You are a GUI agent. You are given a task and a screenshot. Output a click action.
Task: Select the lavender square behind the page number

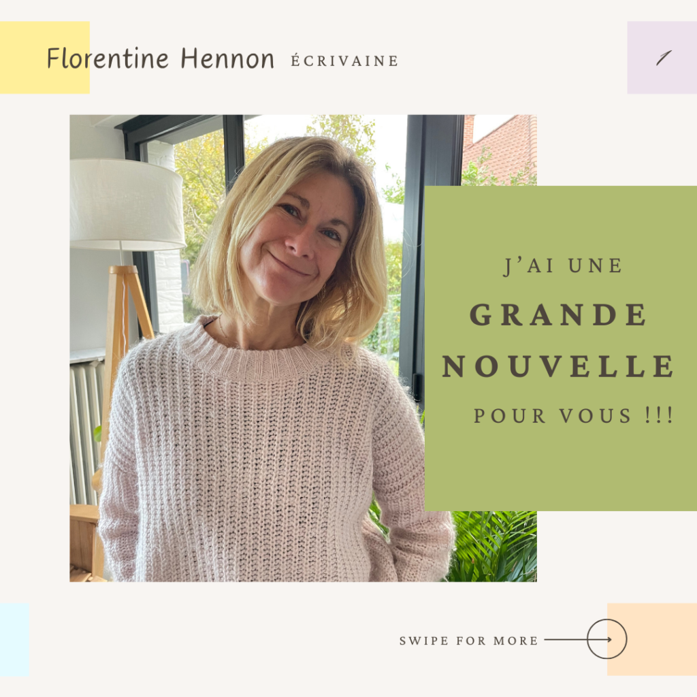click(662, 57)
